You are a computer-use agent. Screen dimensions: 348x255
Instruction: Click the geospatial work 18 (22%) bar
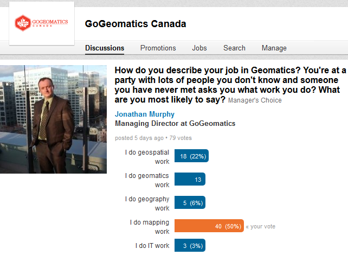click(191, 156)
